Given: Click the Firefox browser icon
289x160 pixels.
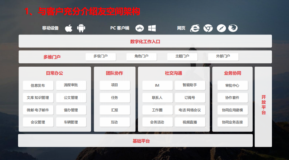Looking at the screenshot, I should click(233, 28).
